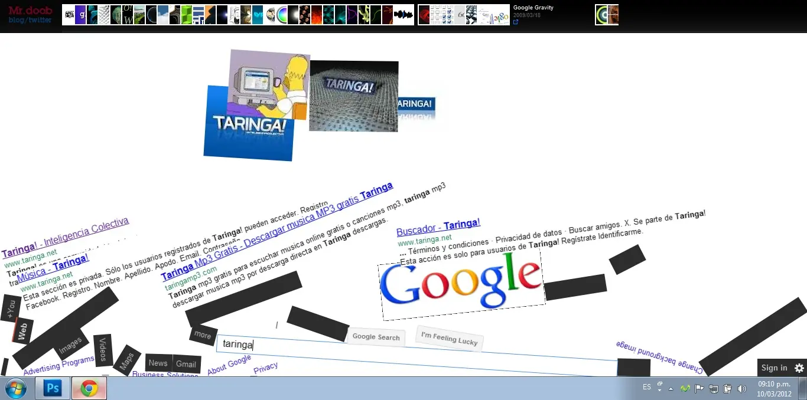Open the green concentric circles project thumbnail
Image resolution: width=807 pixels, height=400 pixels.
point(601,15)
